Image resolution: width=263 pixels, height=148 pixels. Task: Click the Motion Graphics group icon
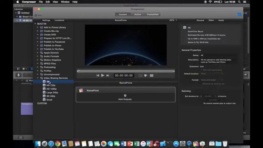[42, 60]
